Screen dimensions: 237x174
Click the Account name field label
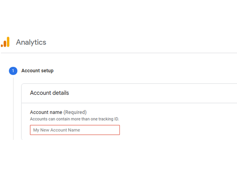(46, 112)
